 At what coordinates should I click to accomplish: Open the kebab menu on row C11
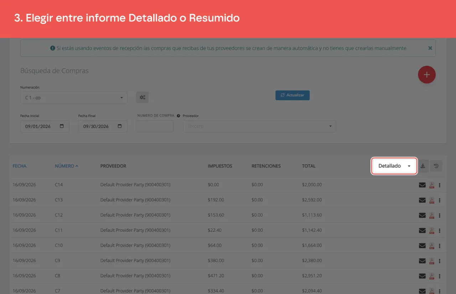click(x=440, y=230)
